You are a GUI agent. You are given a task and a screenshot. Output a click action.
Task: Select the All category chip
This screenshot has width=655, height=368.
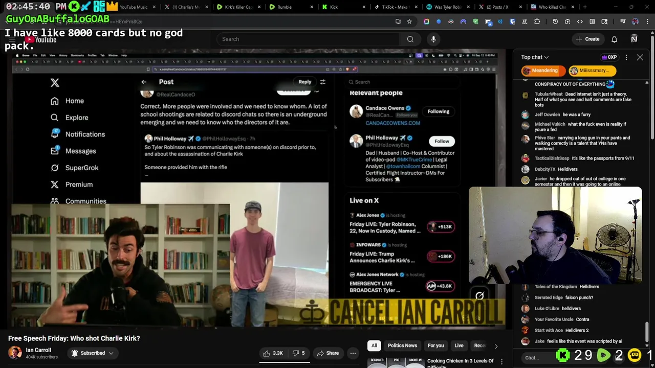[x=374, y=346]
